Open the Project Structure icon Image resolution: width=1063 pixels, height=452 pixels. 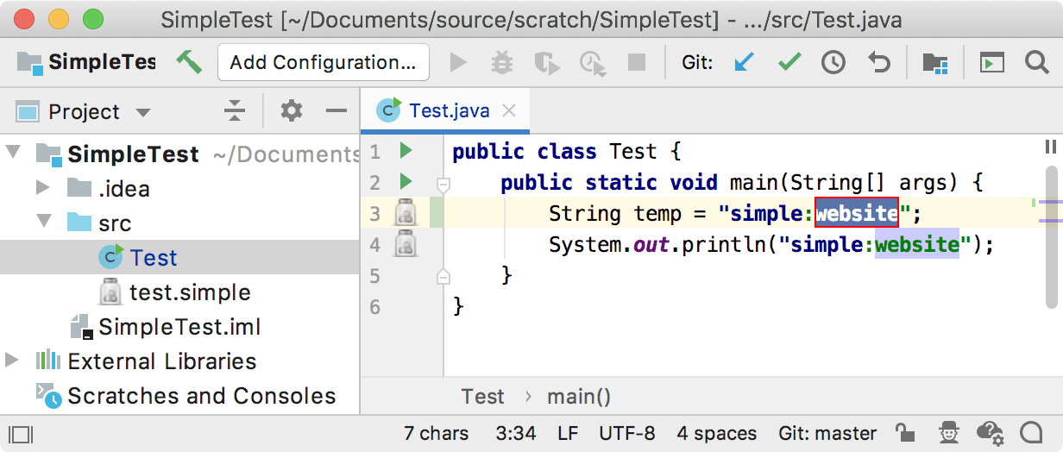(x=935, y=62)
